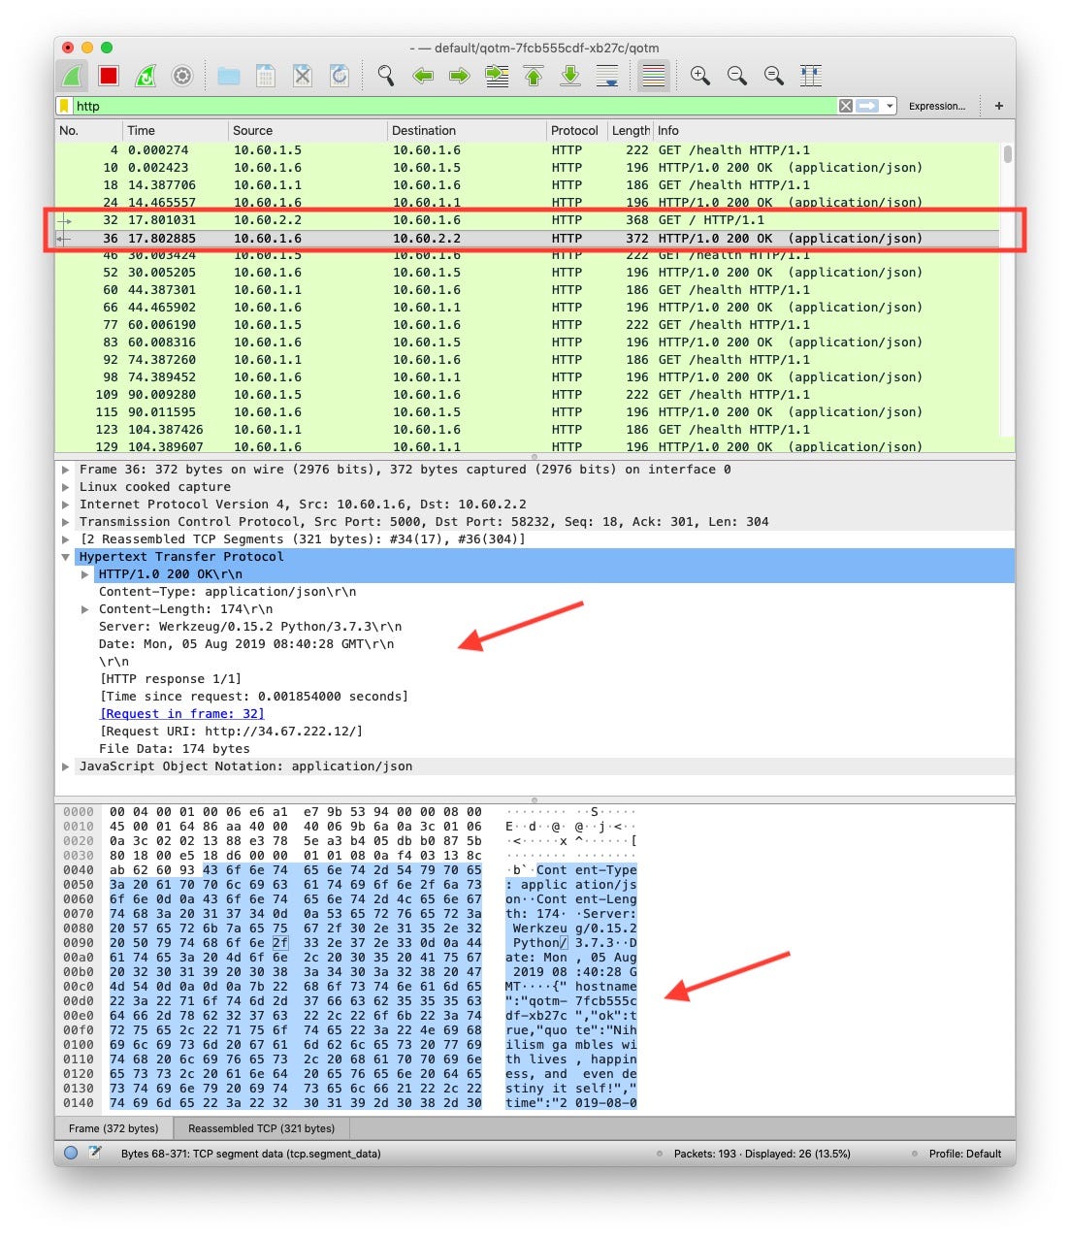Sort by Info column header
1070x1238 pixels.
(x=832, y=131)
